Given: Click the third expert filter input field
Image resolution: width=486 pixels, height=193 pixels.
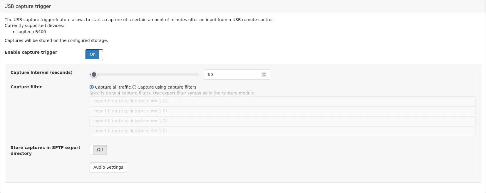Looking at the screenshot, I should [x=282, y=121].
